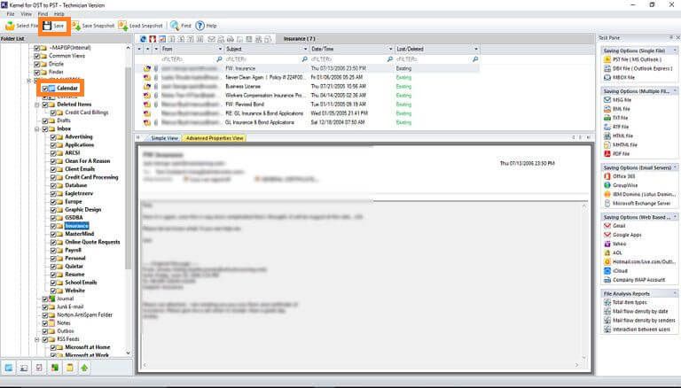The image size is (681, 388).
Task: Choose IBM Domino (Lotus Domino) option
Action: [639, 194]
